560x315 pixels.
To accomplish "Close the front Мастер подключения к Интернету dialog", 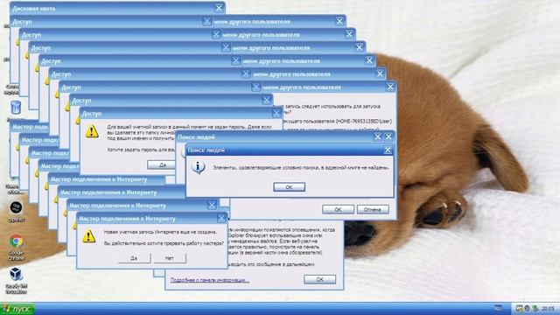I will point(221,218).
